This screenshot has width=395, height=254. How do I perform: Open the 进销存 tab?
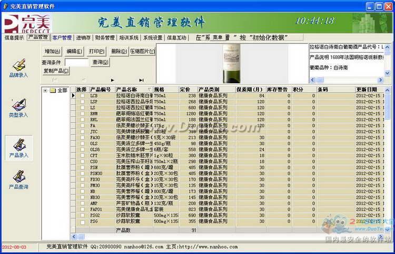(x=83, y=38)
